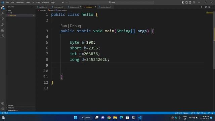This screenshot has height=121, width=215.
Task: Open the Go menu
Action: (x=33, y=2)
